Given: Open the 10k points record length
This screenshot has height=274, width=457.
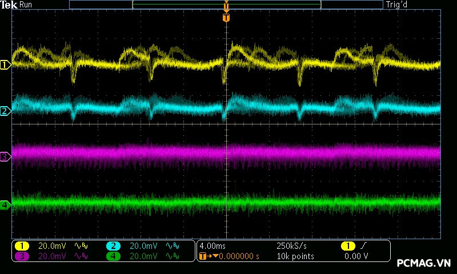Looking at the screenshot, I should [x=295, y=256].
